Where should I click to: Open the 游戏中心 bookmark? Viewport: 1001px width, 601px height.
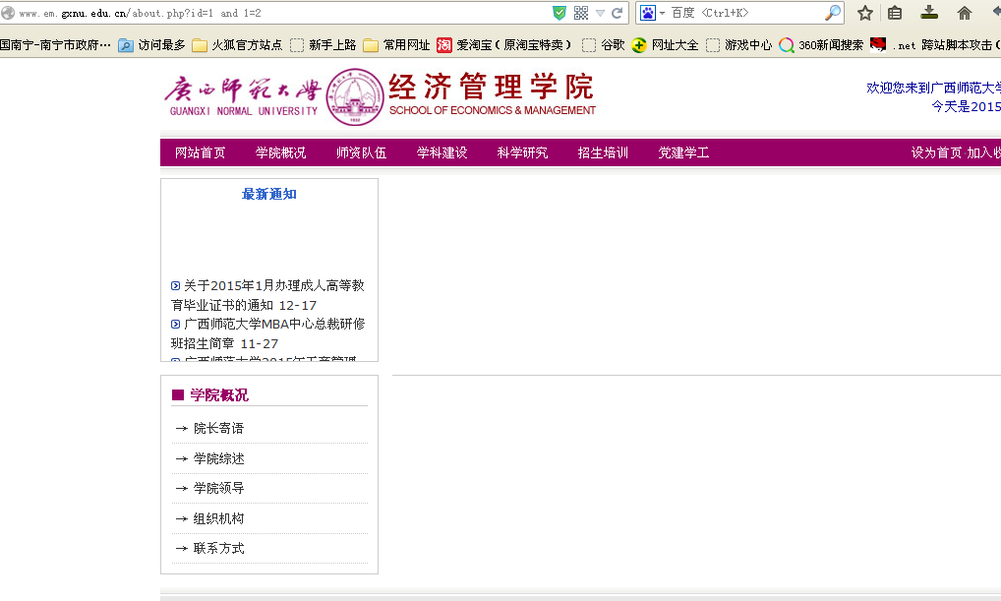tap(738, 44)
